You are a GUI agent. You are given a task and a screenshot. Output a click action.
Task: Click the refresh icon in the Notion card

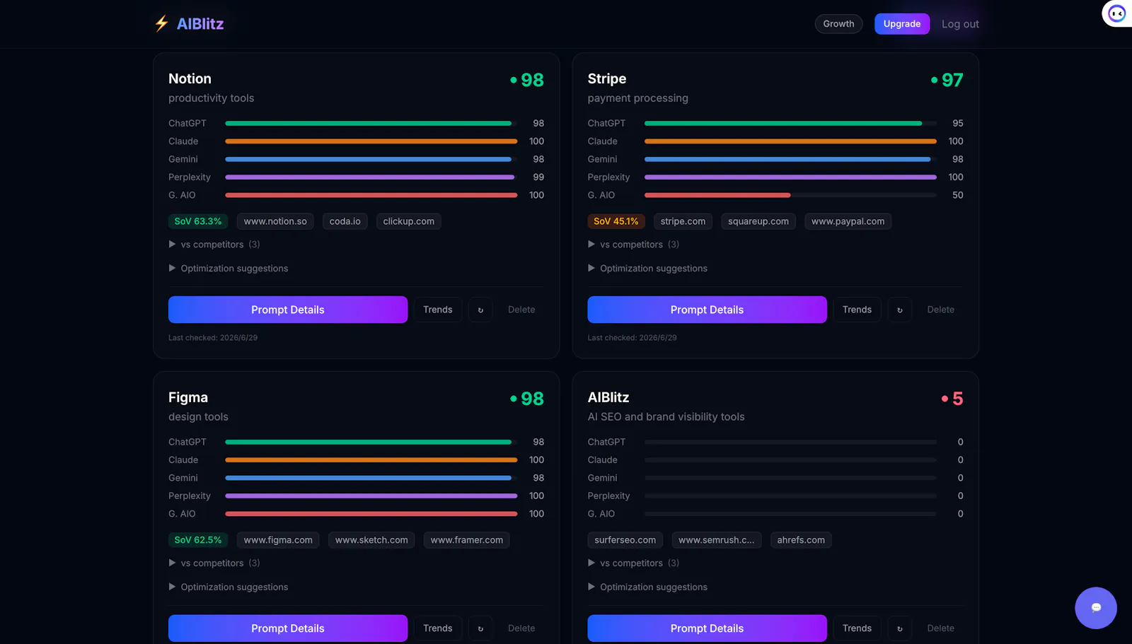[480, 310]
